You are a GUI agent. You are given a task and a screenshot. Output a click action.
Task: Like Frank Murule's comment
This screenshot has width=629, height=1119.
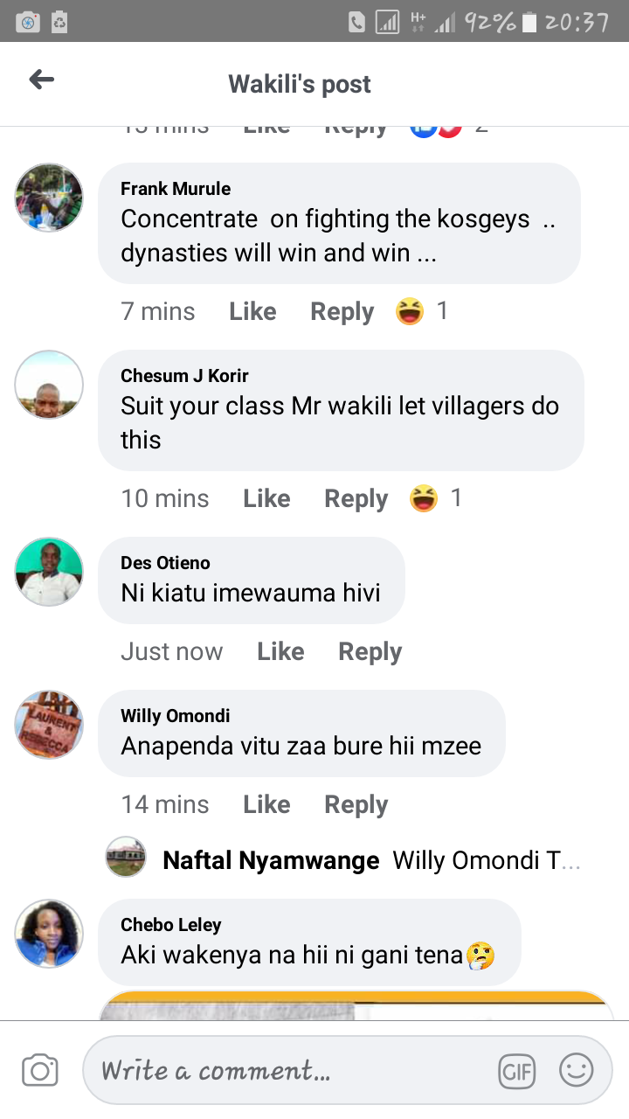pos(252,311)
